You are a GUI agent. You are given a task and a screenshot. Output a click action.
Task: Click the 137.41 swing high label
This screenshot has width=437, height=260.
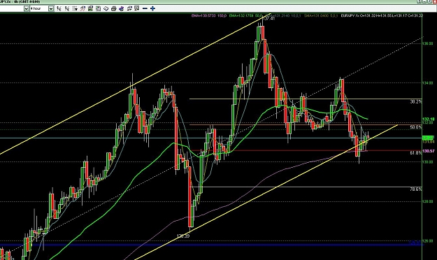(269, 19)
